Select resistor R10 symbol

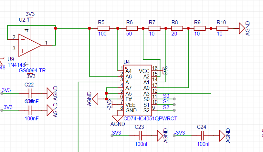[222, 28]
